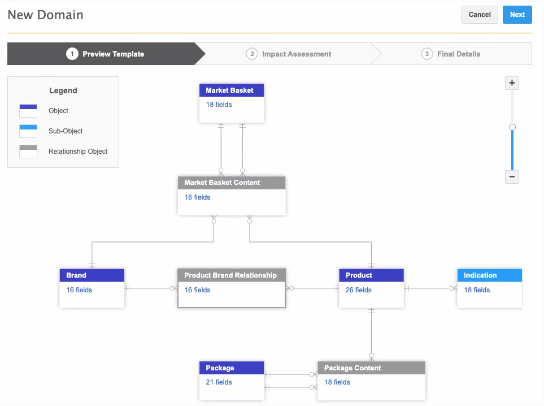Select the Indication sub-object header
The image size is (544, 406).
pos(489,275)
